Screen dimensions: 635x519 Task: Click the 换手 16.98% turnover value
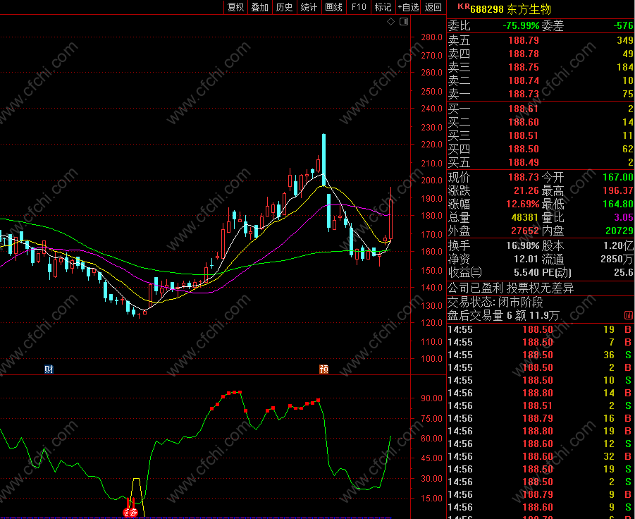tap(523, 245)
